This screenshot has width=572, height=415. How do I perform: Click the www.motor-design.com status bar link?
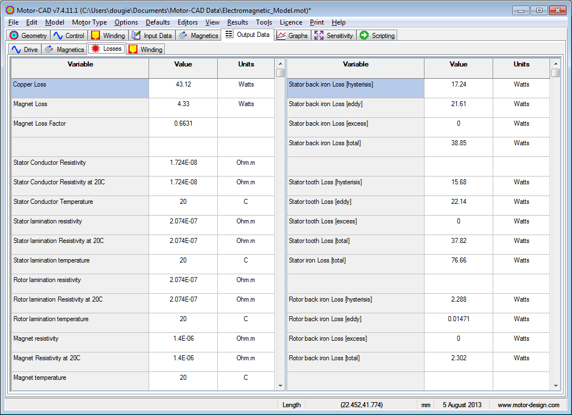tap(528, 405)
